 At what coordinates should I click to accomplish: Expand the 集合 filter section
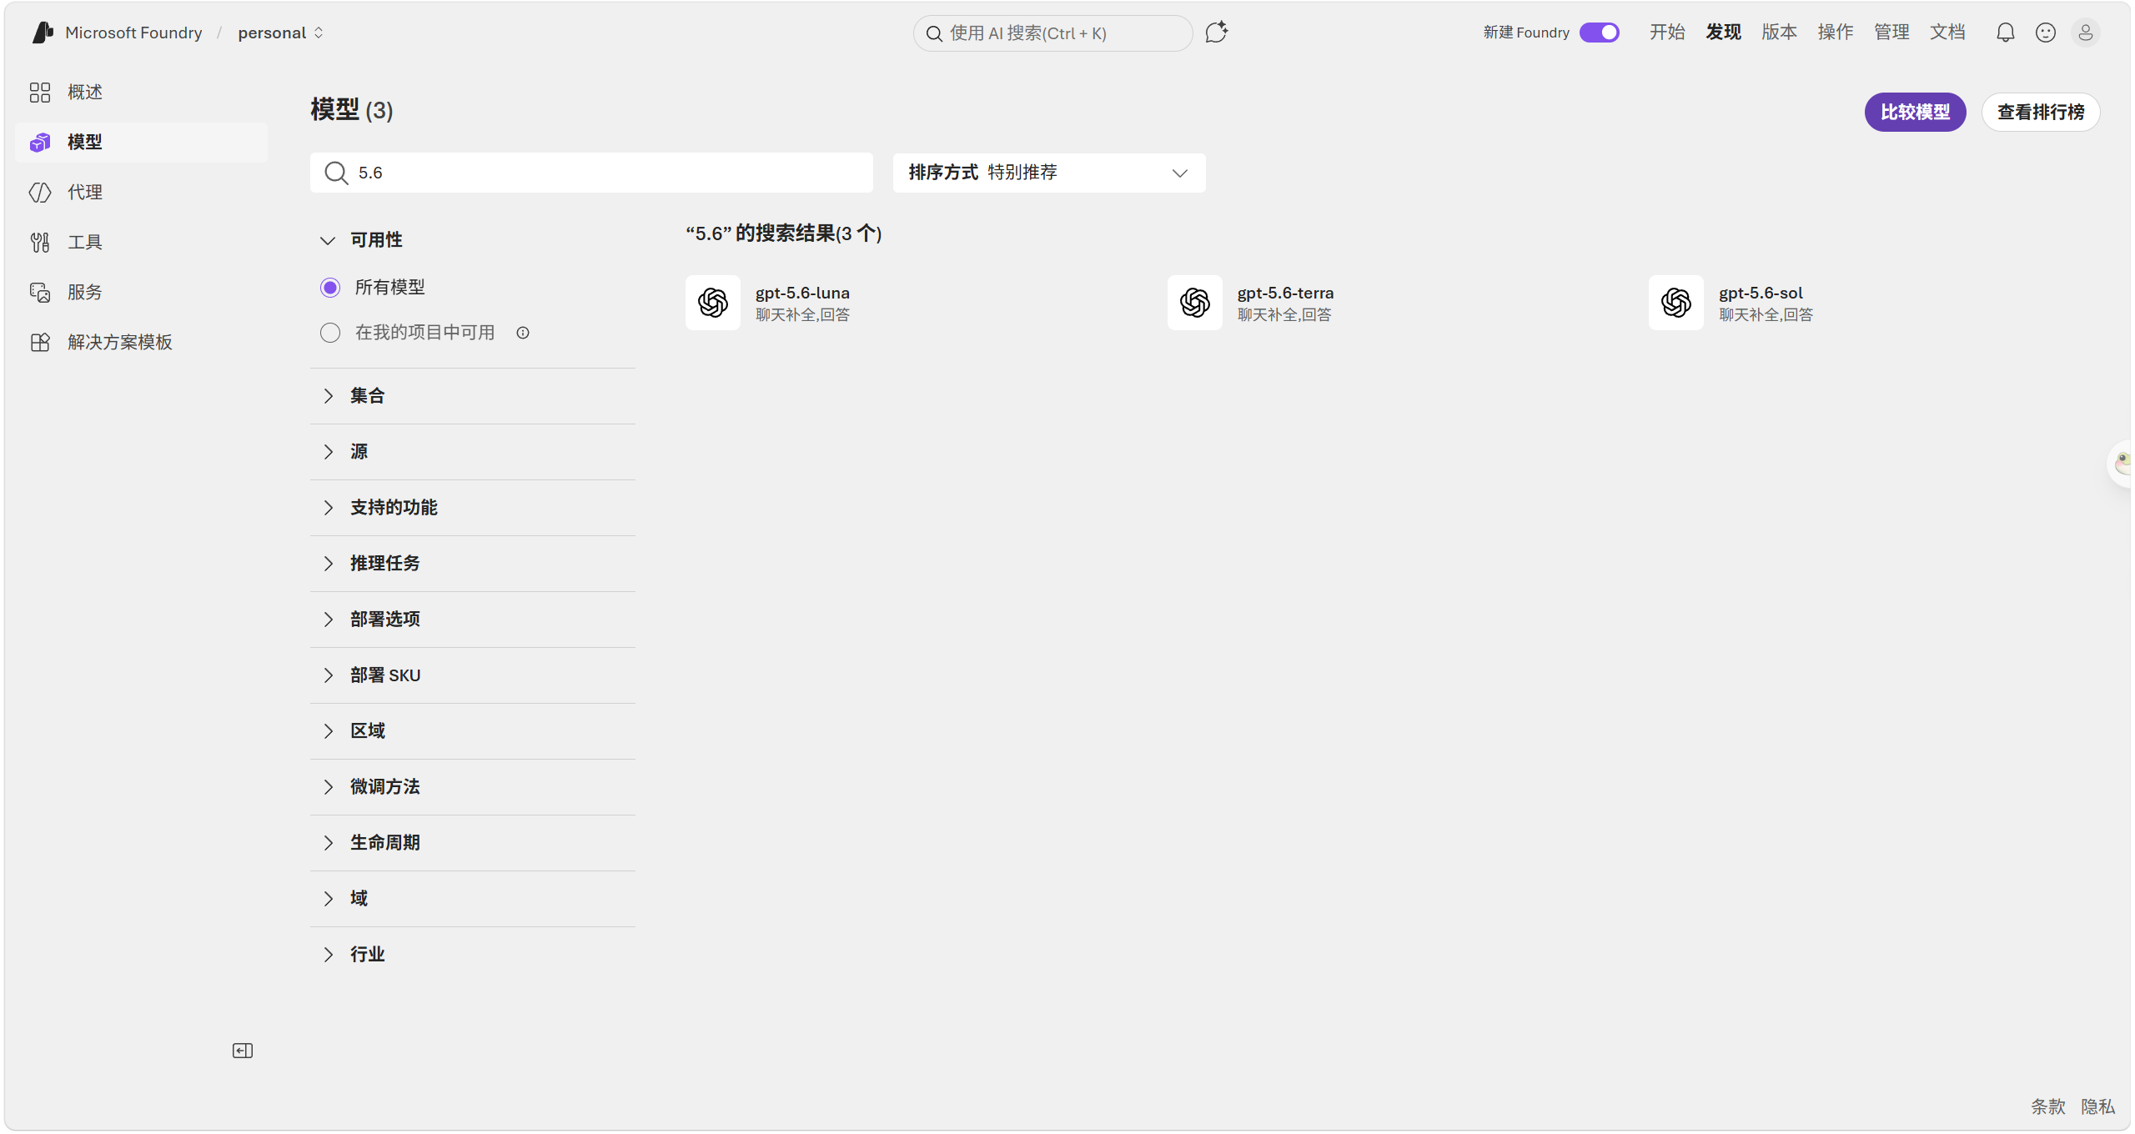[473, 396]
